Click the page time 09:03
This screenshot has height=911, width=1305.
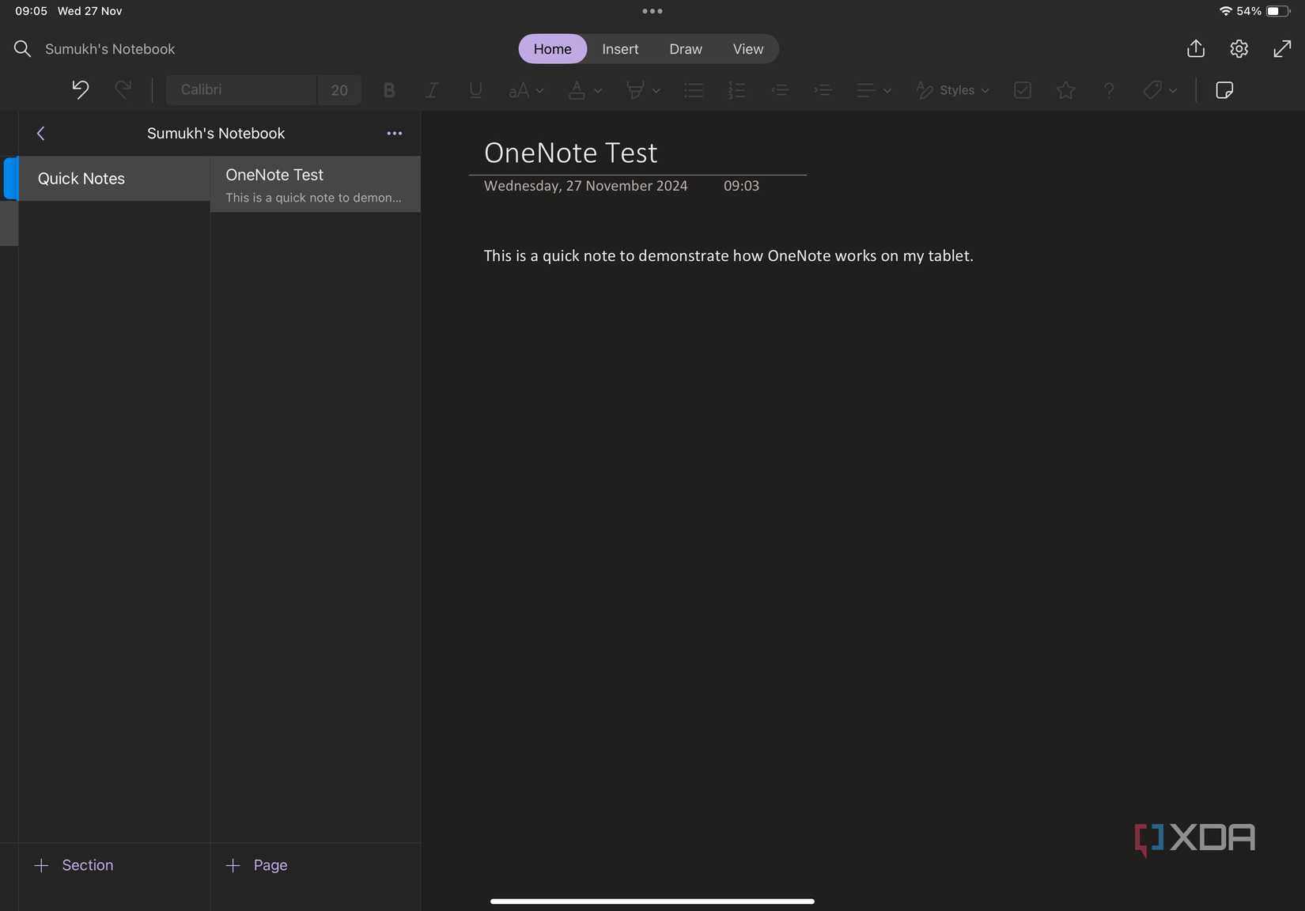[741, 186]
